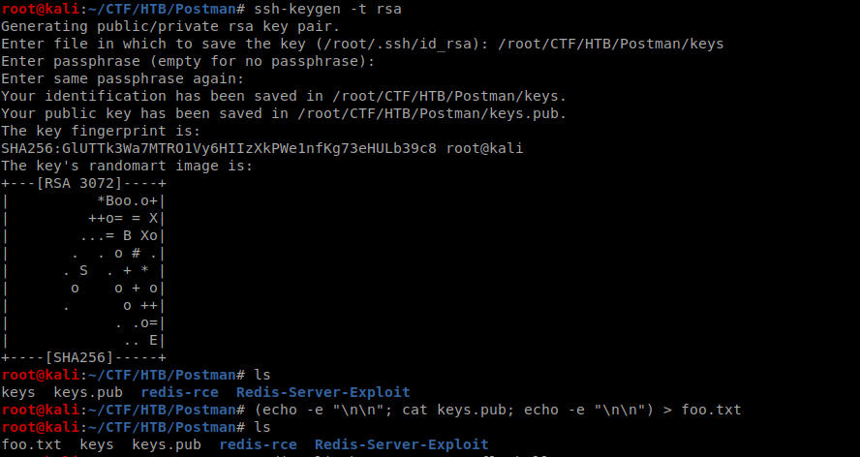
Task: Click the Enter same passphrase again line
Action: (122, 78)
